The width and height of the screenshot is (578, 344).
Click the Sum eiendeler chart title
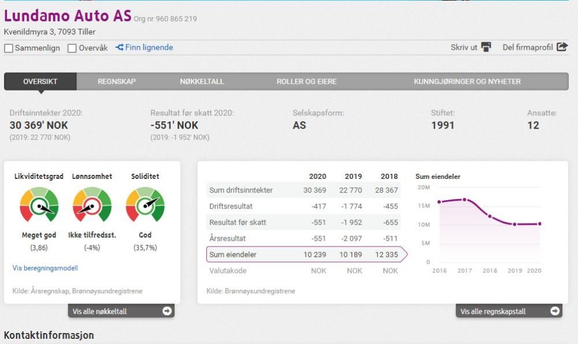pyautogui.click(x=438, y=177)
